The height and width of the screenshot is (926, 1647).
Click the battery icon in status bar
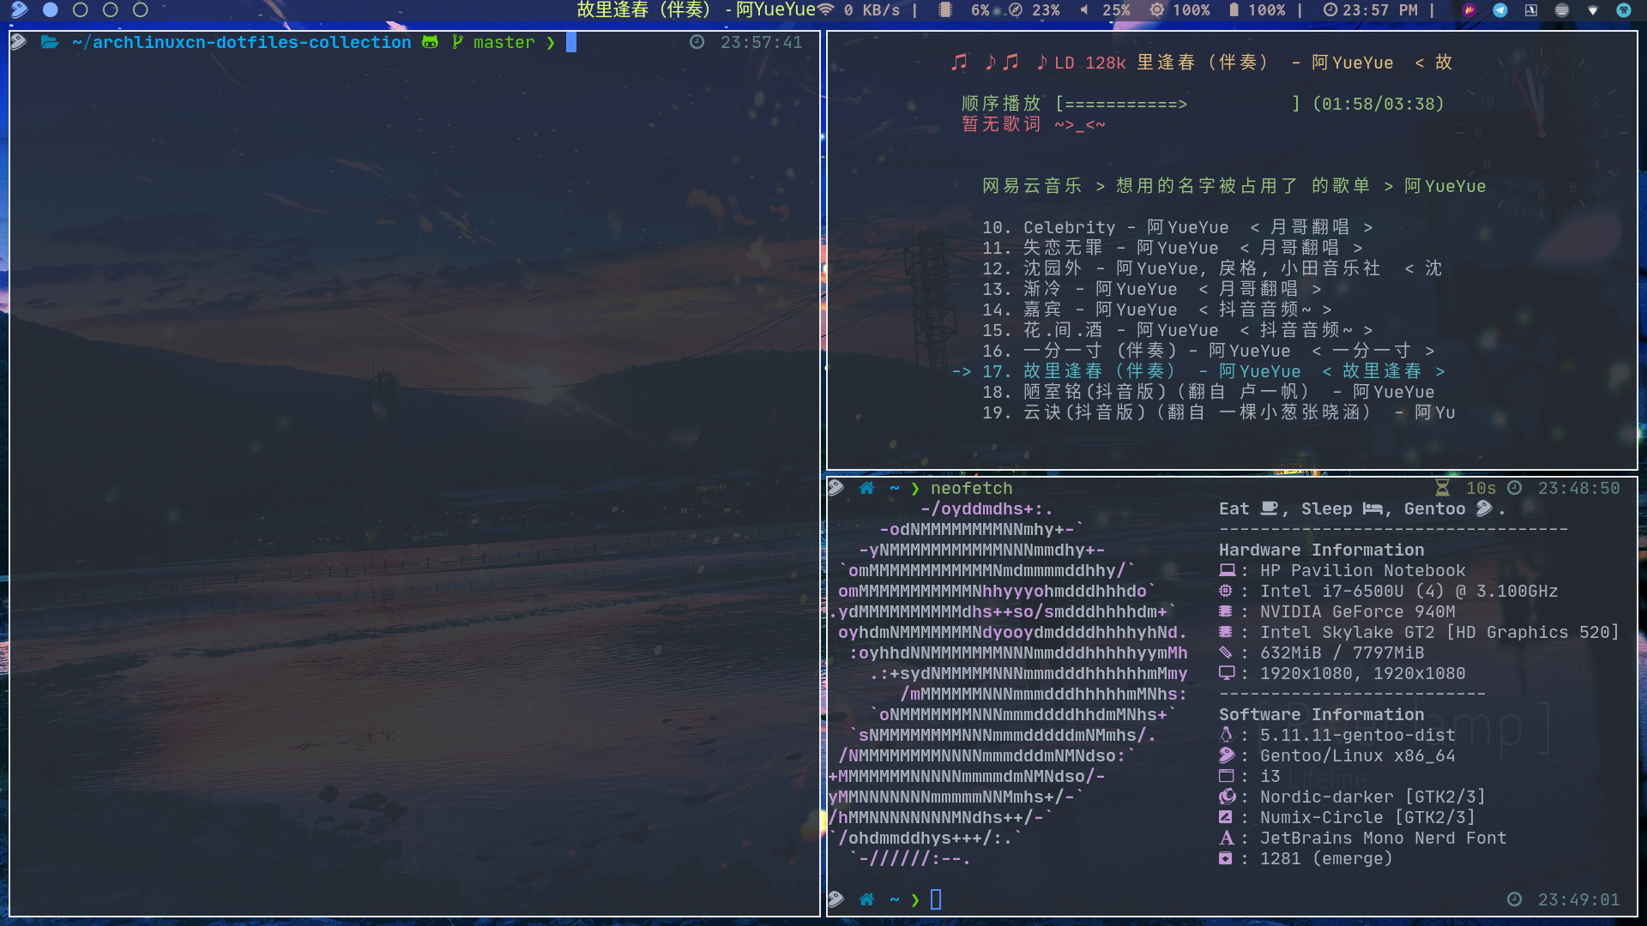pyautogui.click(x=1234, y=9)
